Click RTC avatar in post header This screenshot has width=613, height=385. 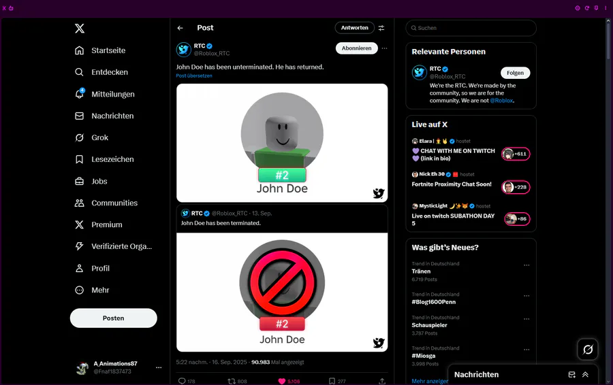tap(183, 50)
